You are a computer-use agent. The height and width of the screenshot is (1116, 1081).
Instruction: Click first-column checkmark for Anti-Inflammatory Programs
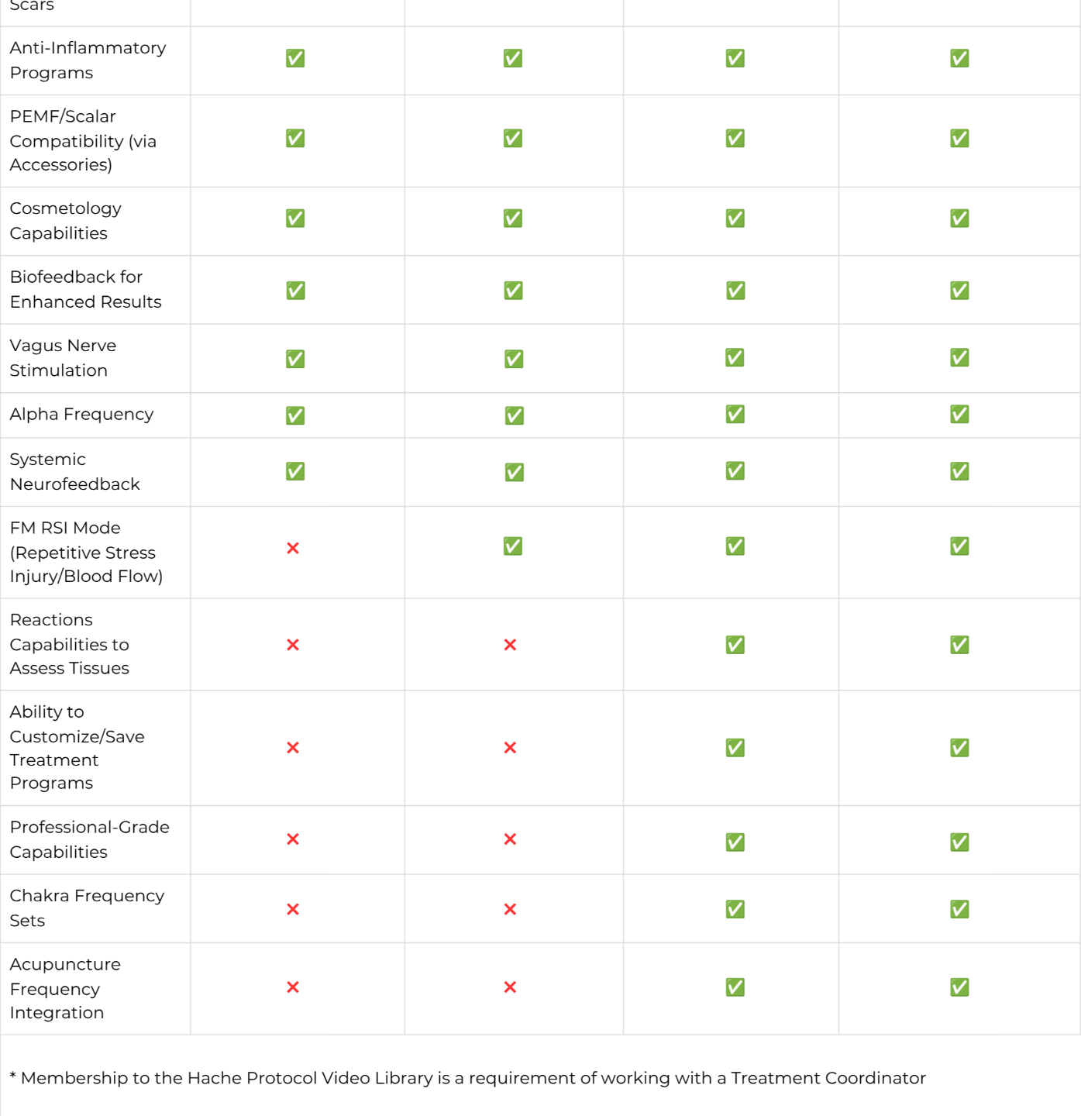tap(295, 58)
